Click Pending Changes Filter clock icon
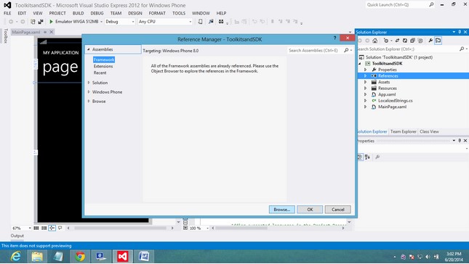The image size is (469, 264). tap(386, 41)
